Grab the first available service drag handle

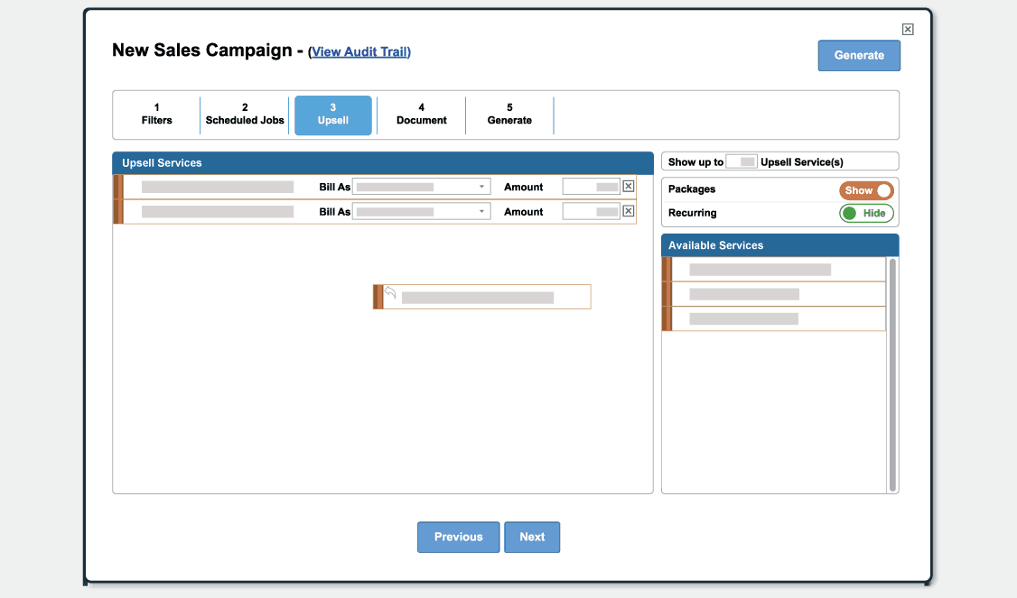pyautogui.click(x=667, y=269)
